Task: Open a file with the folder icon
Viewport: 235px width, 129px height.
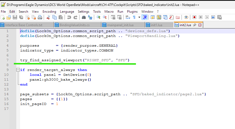Action: coord(9,17)
